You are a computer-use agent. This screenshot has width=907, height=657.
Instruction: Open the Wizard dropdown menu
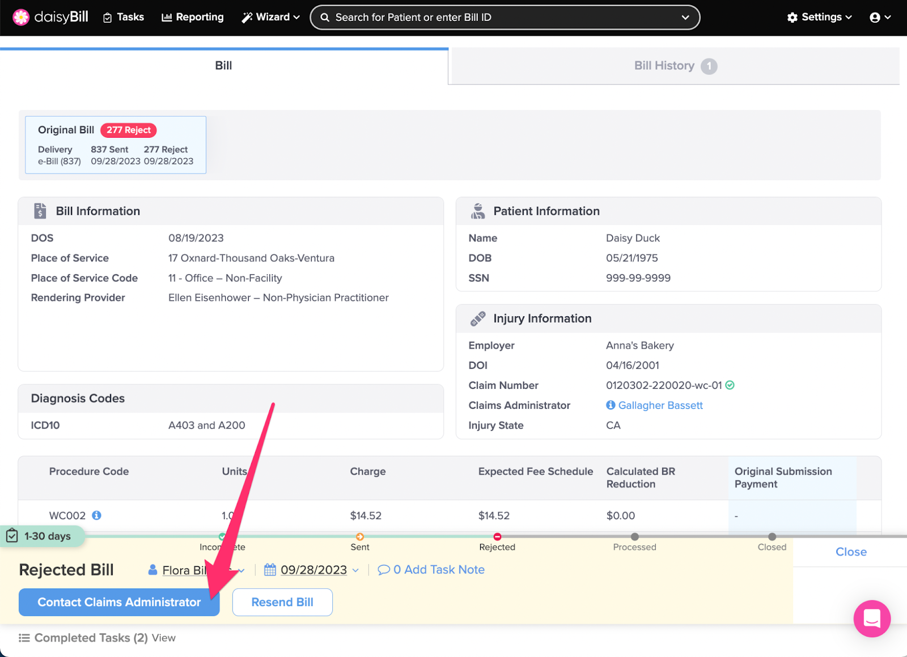pyautogui.click(x=270, y=18)
